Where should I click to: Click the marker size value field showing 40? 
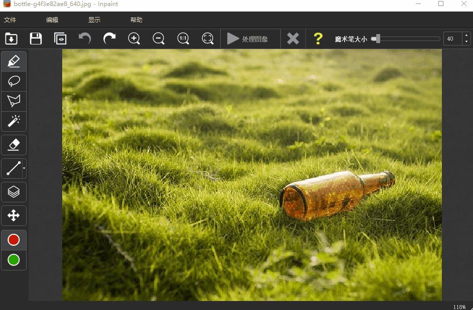(x=452, y=39)
